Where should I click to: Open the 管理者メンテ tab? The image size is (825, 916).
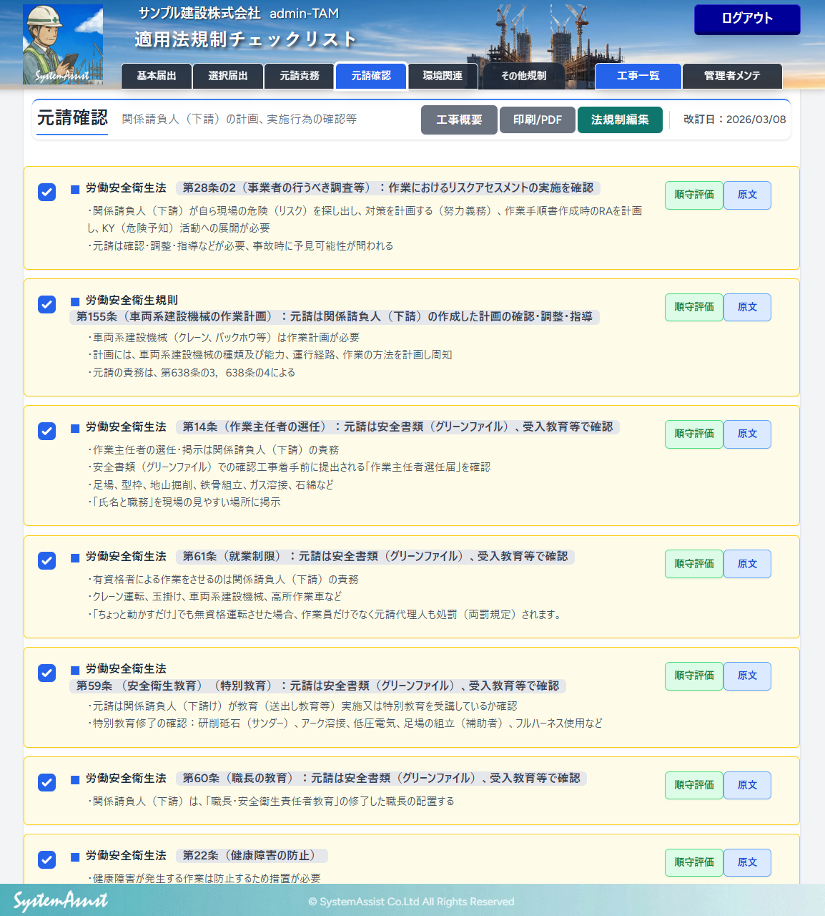pos(732,76)
